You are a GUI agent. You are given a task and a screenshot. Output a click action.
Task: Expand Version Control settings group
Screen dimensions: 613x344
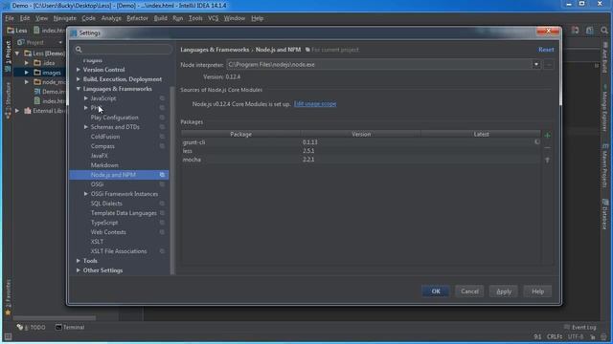click(x=79, y=70)
